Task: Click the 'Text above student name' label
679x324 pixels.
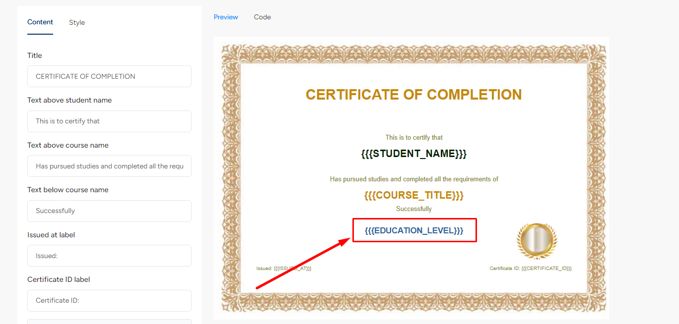Action: pos(69,100)
